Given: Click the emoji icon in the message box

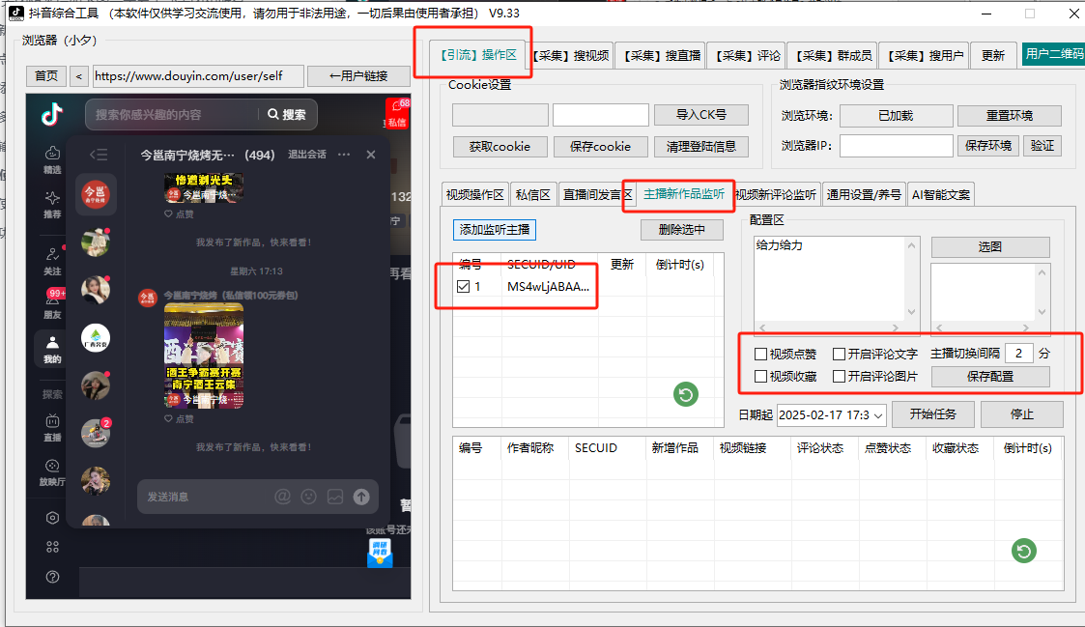Looking at the screenshot, I should [x=309, y=497].
